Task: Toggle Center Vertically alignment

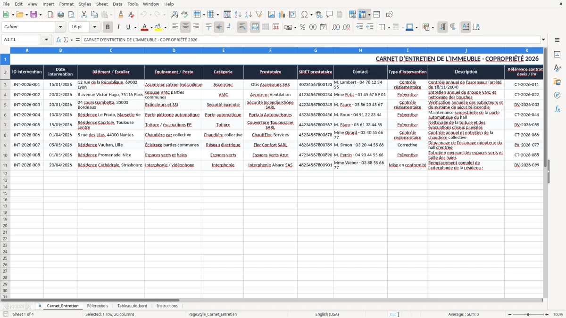Action: coord(219,27)
